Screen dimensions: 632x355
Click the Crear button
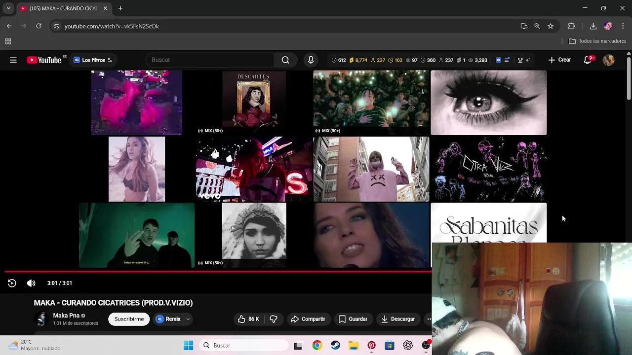click(x=559, y=60)
